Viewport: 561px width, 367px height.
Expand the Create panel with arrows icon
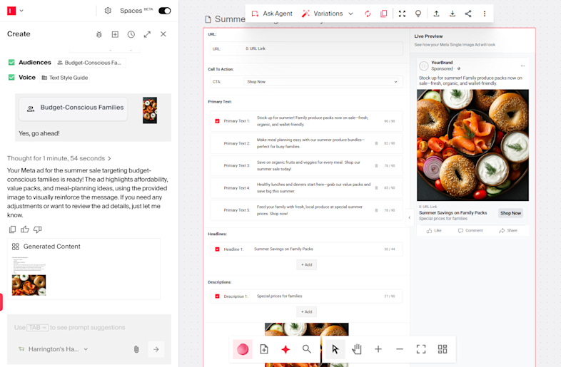pos(147,34)
